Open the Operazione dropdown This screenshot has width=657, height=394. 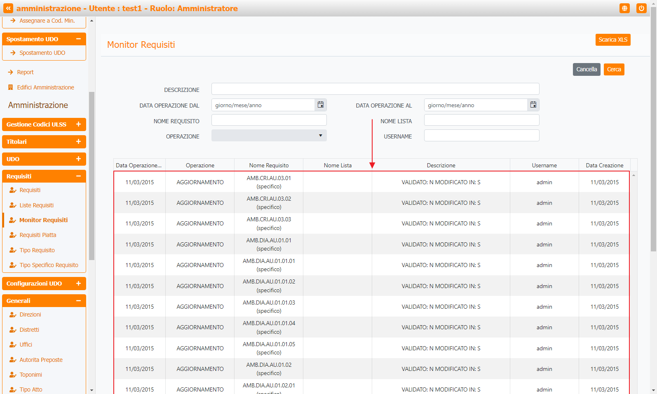(x=269, y=136)
